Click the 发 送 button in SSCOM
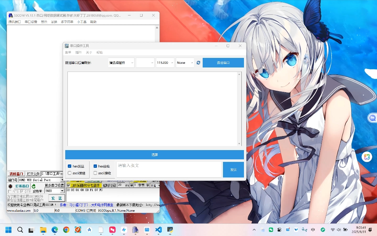 click(56, 198)
